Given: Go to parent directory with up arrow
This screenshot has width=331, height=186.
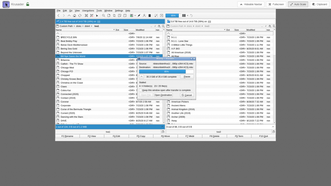Looking at the screenshot, I should point(69,16).
